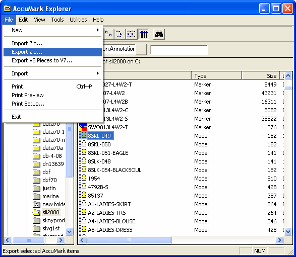Click the open sil2000 folder icon
296x257 pixels.
click(36, 212)
